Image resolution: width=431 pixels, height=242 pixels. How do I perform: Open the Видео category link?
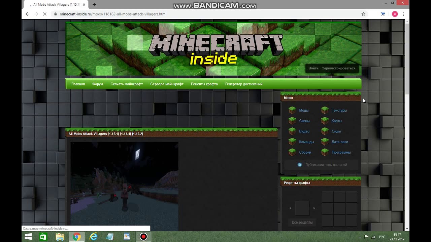[304, 131]
